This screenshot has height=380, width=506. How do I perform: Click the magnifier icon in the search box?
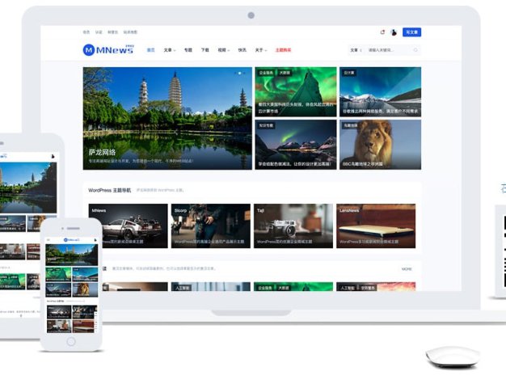point(415,50)
